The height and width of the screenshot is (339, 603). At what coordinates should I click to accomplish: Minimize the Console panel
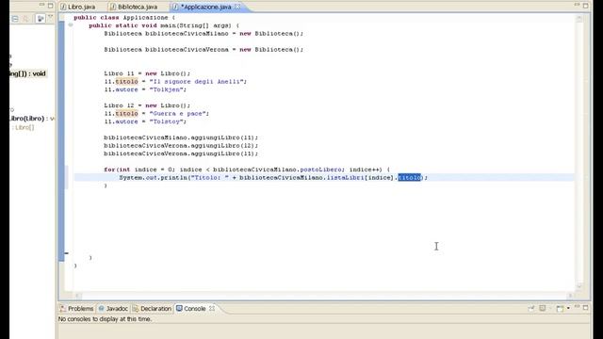tap(577, 307)
